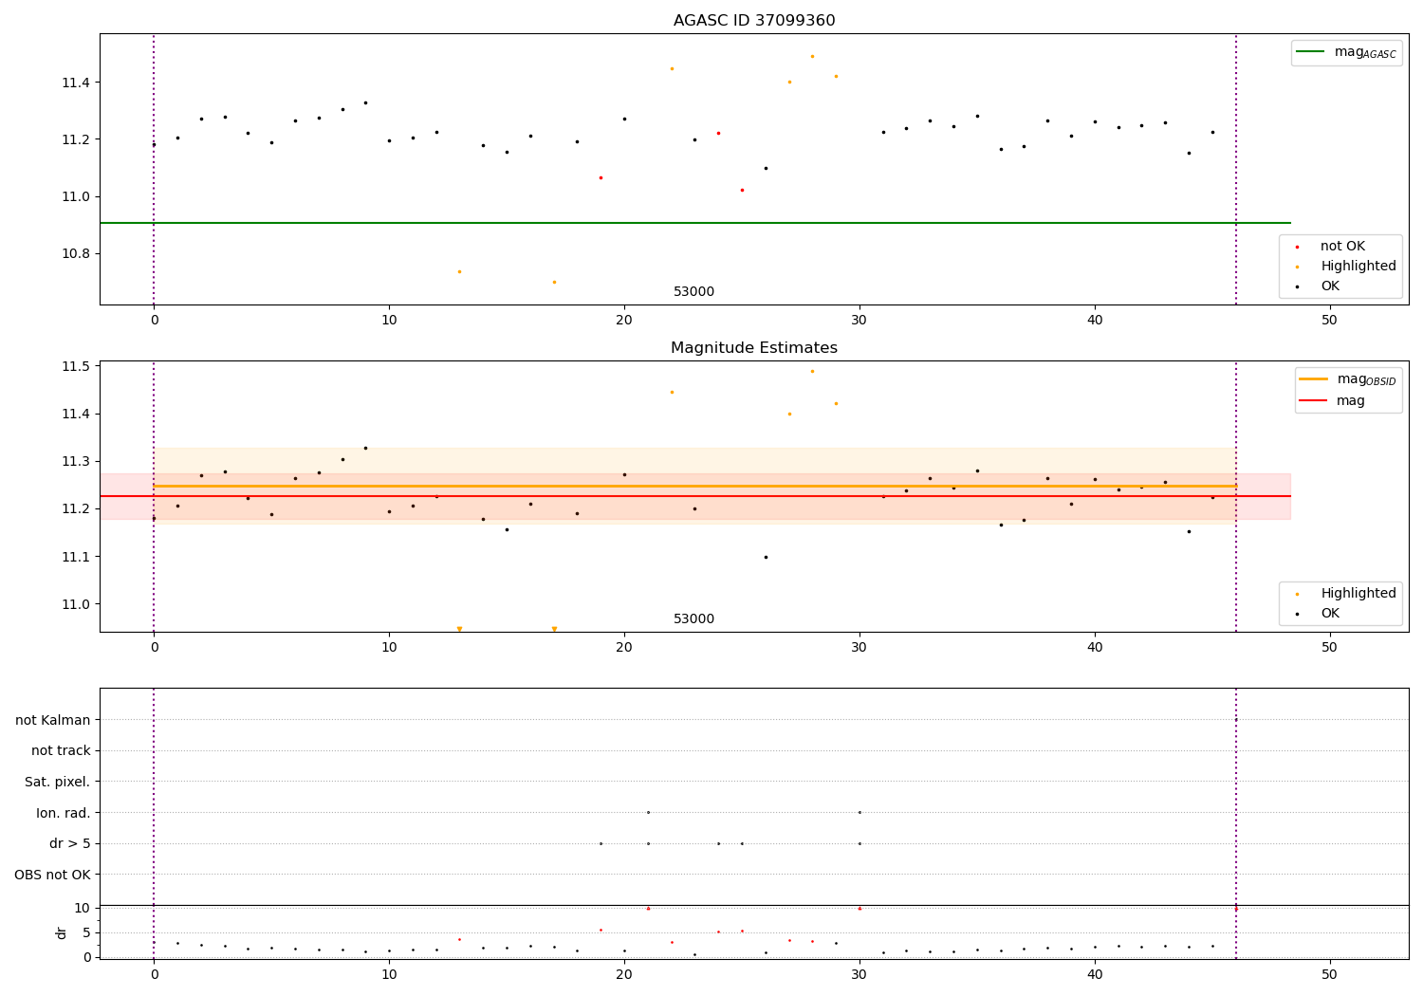
Task: Click x-tick '50' under the top plot
Action: point(1329,321)
